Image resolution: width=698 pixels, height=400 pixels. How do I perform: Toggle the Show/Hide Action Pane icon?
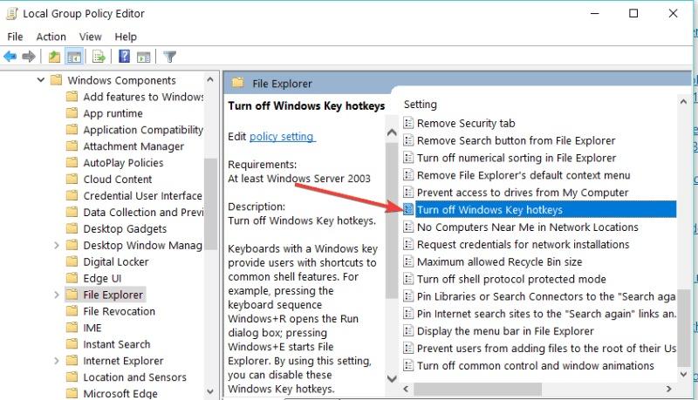[x=143, y=57]
